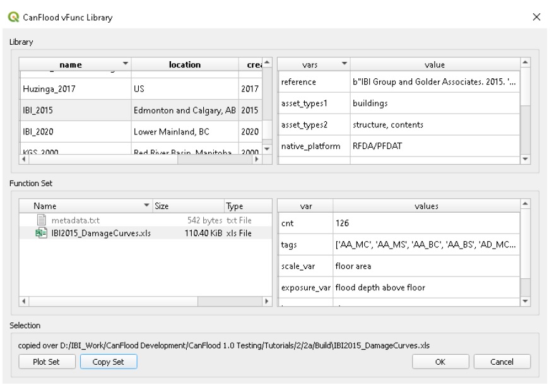
Task: Click function set file list scroll right arrow
Action: [x=267, y=301]
